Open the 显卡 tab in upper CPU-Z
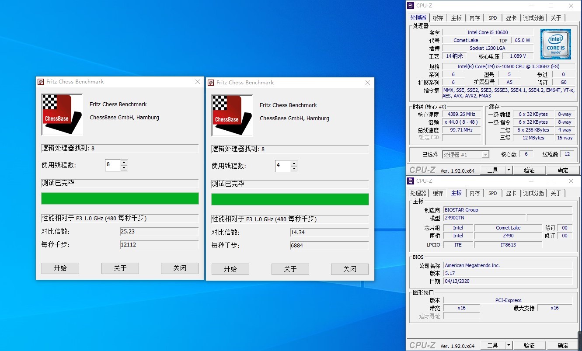The width and height of the screenshot is (582, 351). coord(511,18)
